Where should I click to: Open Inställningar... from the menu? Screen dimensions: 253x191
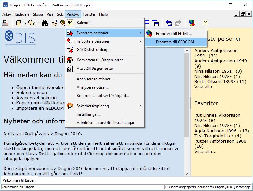[105, 114]
